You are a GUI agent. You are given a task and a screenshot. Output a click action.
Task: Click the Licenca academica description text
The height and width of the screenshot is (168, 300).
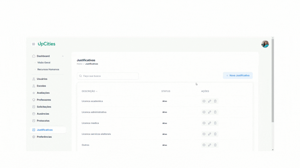(x=92, y=101)
